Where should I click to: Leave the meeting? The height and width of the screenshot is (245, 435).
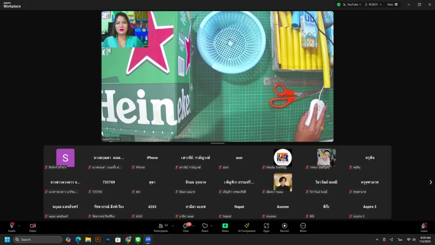pos(424,226)
